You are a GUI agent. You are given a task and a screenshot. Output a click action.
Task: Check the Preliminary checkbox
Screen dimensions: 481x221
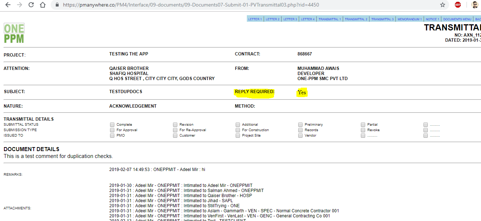pos(300,125)
